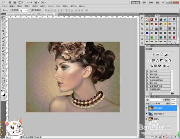This screenshot has width=180, height=139.
Task: Click the Curves adjustment icon
Action: (x=162, y=55)
